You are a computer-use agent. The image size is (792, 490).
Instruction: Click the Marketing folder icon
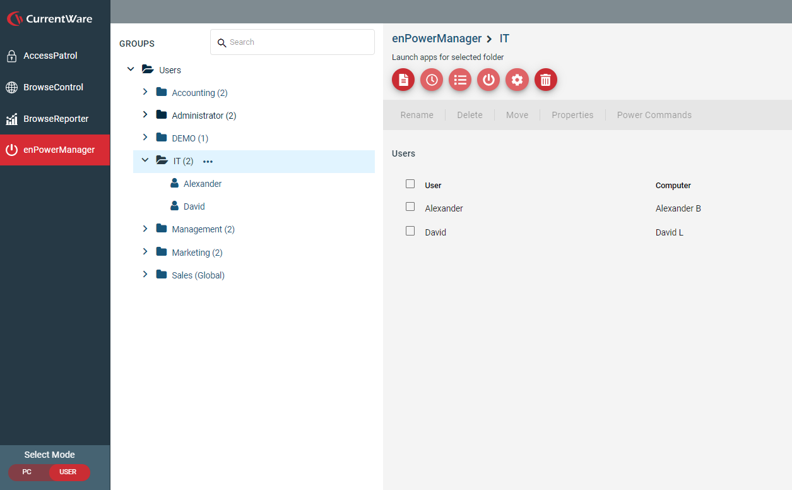pyautogui.click(x=162, y=252)
